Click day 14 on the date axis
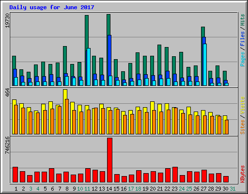The image size is (248, 194). (109, 189)
